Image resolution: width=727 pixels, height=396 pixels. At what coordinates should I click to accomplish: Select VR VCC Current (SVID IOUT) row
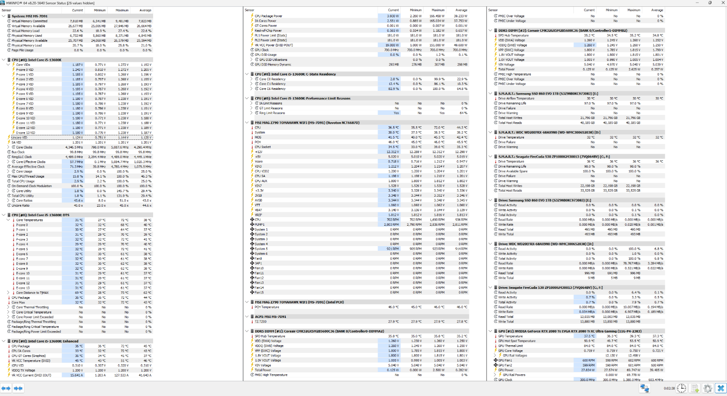click(x=80, y=375)
